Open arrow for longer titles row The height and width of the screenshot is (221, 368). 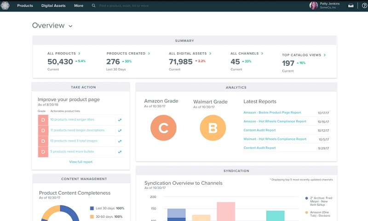coord(120,120)
